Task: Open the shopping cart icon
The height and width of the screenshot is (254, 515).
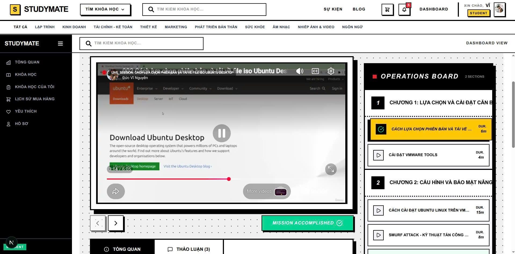Action: tap(387, 10)
